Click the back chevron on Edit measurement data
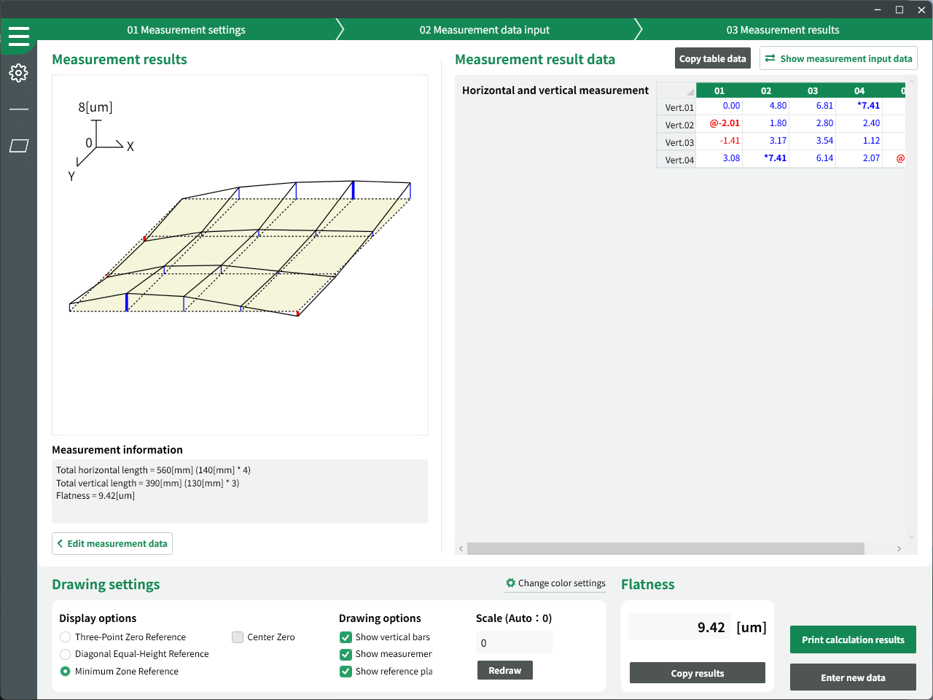This screenshot has height=700, width=933. tap(60, 544)
